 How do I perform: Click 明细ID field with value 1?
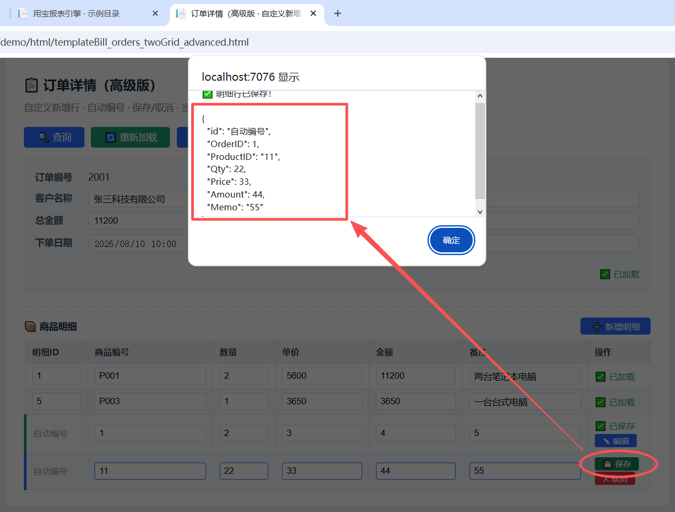point(56,376)
